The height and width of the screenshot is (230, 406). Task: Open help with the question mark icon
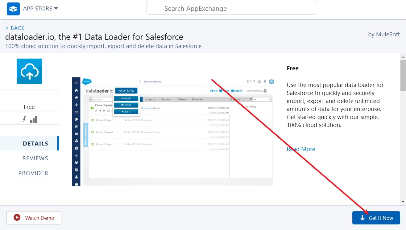[x=254, y=82]
